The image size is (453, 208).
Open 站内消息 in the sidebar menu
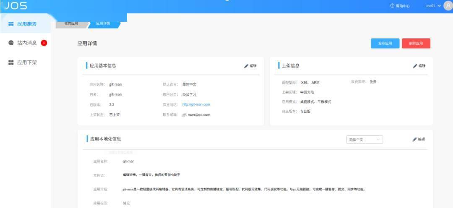(x=27, y=43)
